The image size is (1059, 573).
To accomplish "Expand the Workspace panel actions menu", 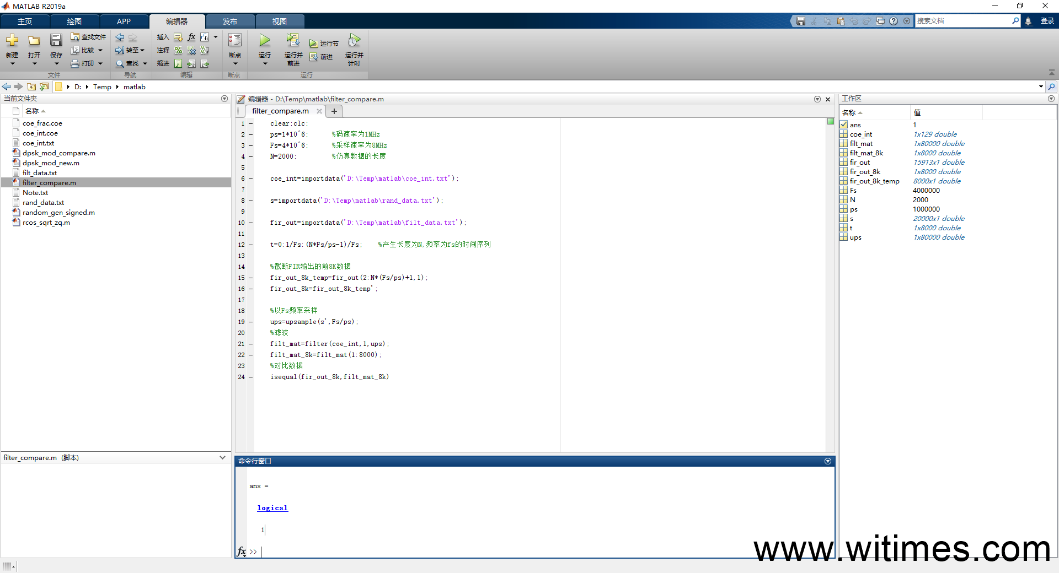I will [x=1051, y=99].
